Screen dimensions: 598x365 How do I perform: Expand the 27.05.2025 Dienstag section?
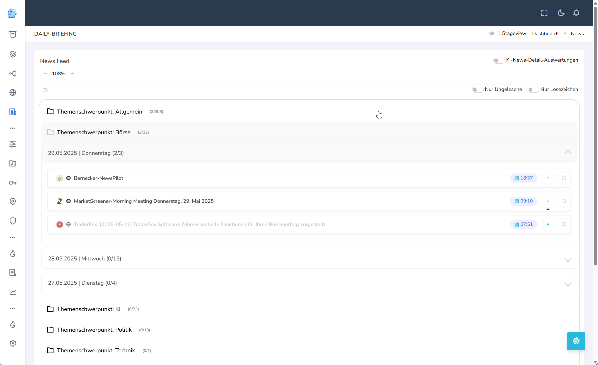[x=568, y=284]
